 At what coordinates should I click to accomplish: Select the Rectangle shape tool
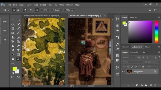18,54
